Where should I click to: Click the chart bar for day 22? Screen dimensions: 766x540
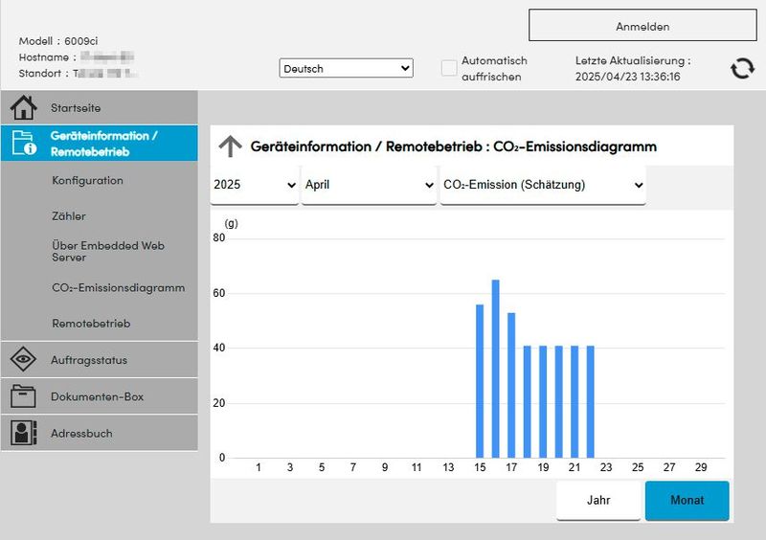coord(590,402)
